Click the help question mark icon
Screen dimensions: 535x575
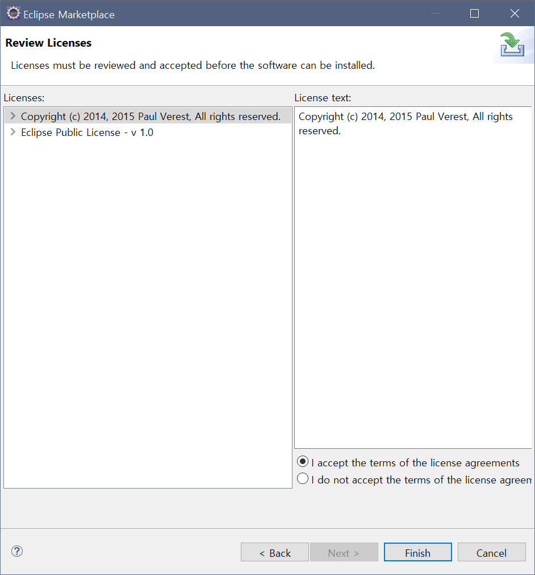coord(17,551)
